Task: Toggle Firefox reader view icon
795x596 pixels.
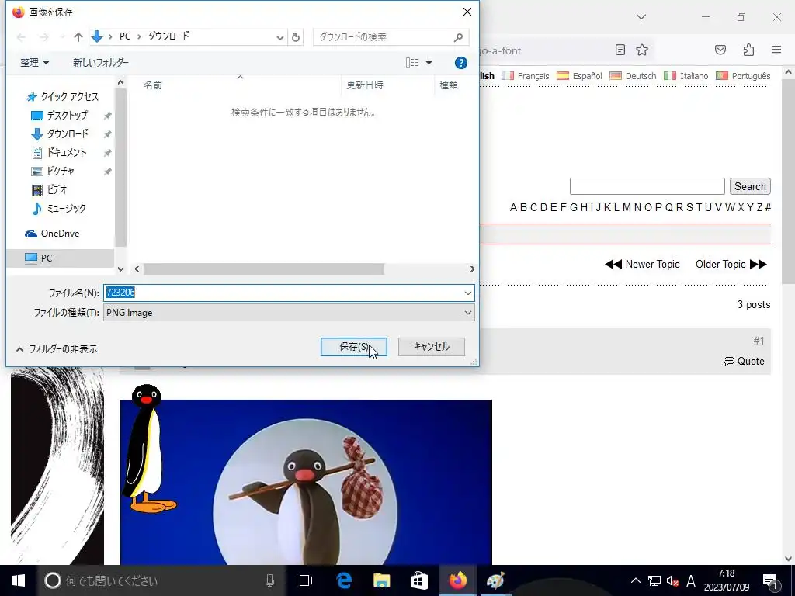Action: [620, 50]
